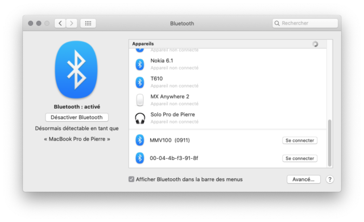Click Désactiver Bluetooth button

pos(77,117)
